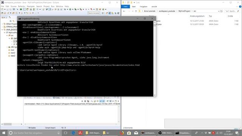This screenshot has height=136, width=242.
Task: Click the Back arrow in File Explorer
Action: [124, 11]
